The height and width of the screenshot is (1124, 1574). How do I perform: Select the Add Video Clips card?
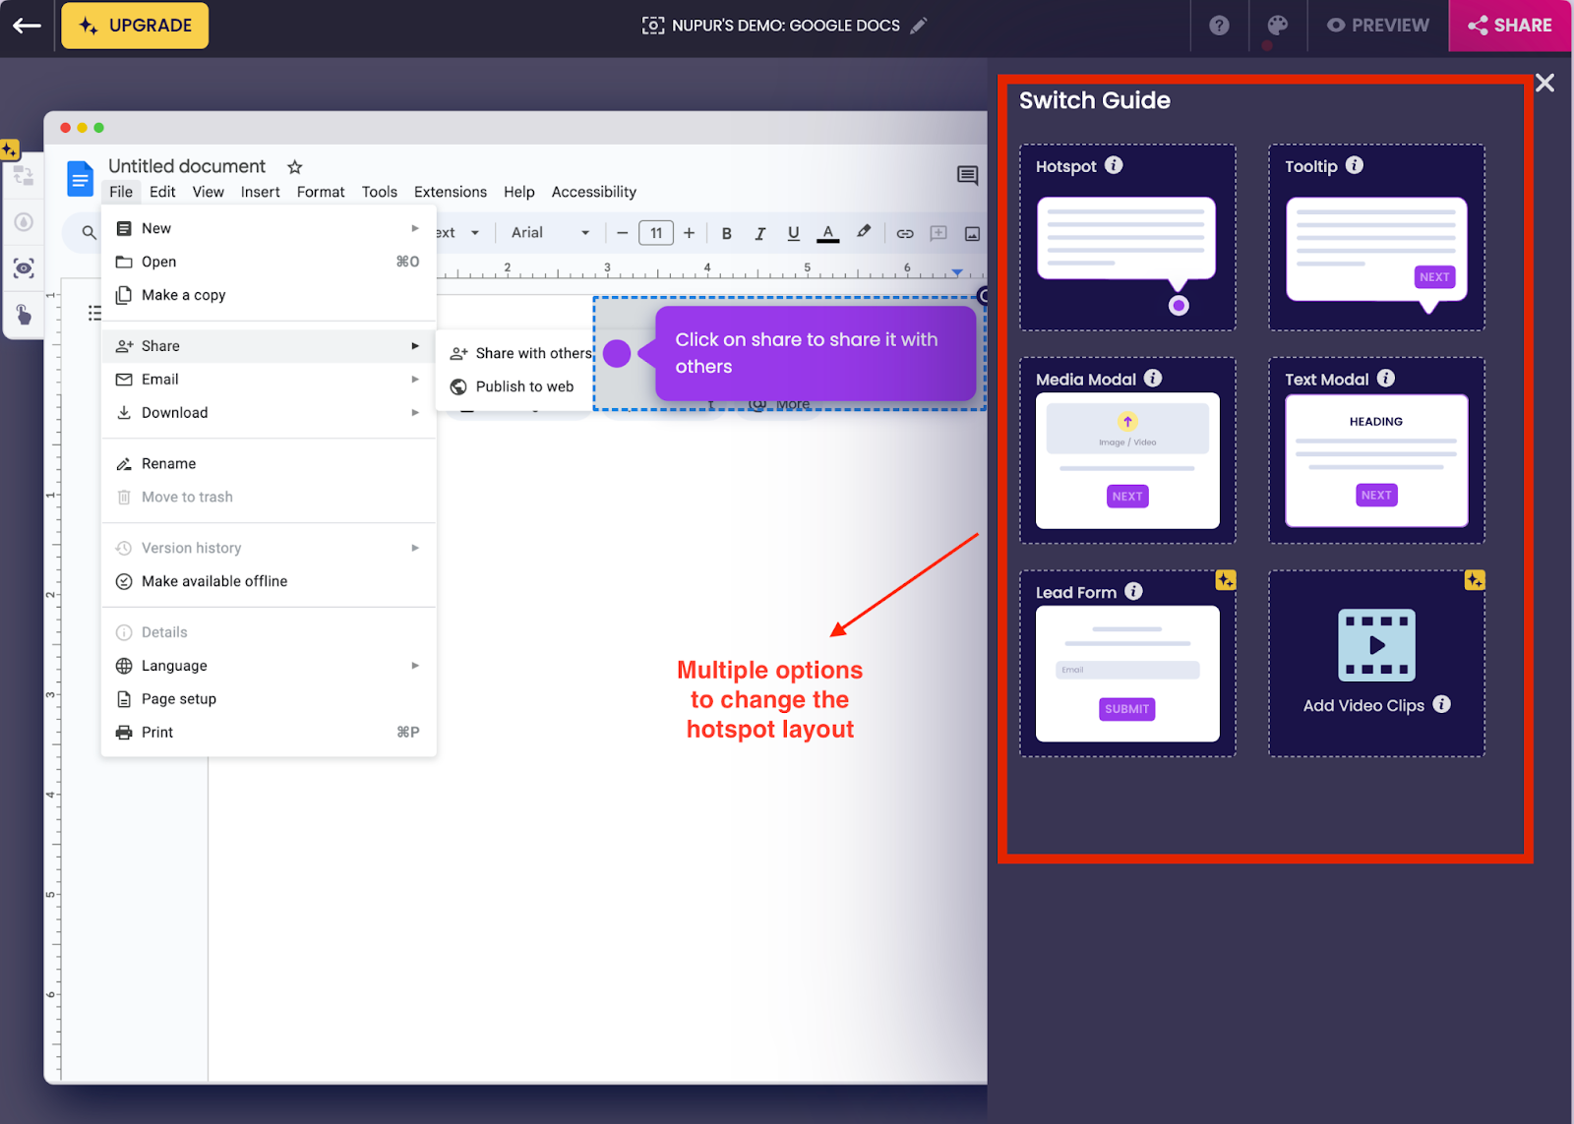point(1376,664)
